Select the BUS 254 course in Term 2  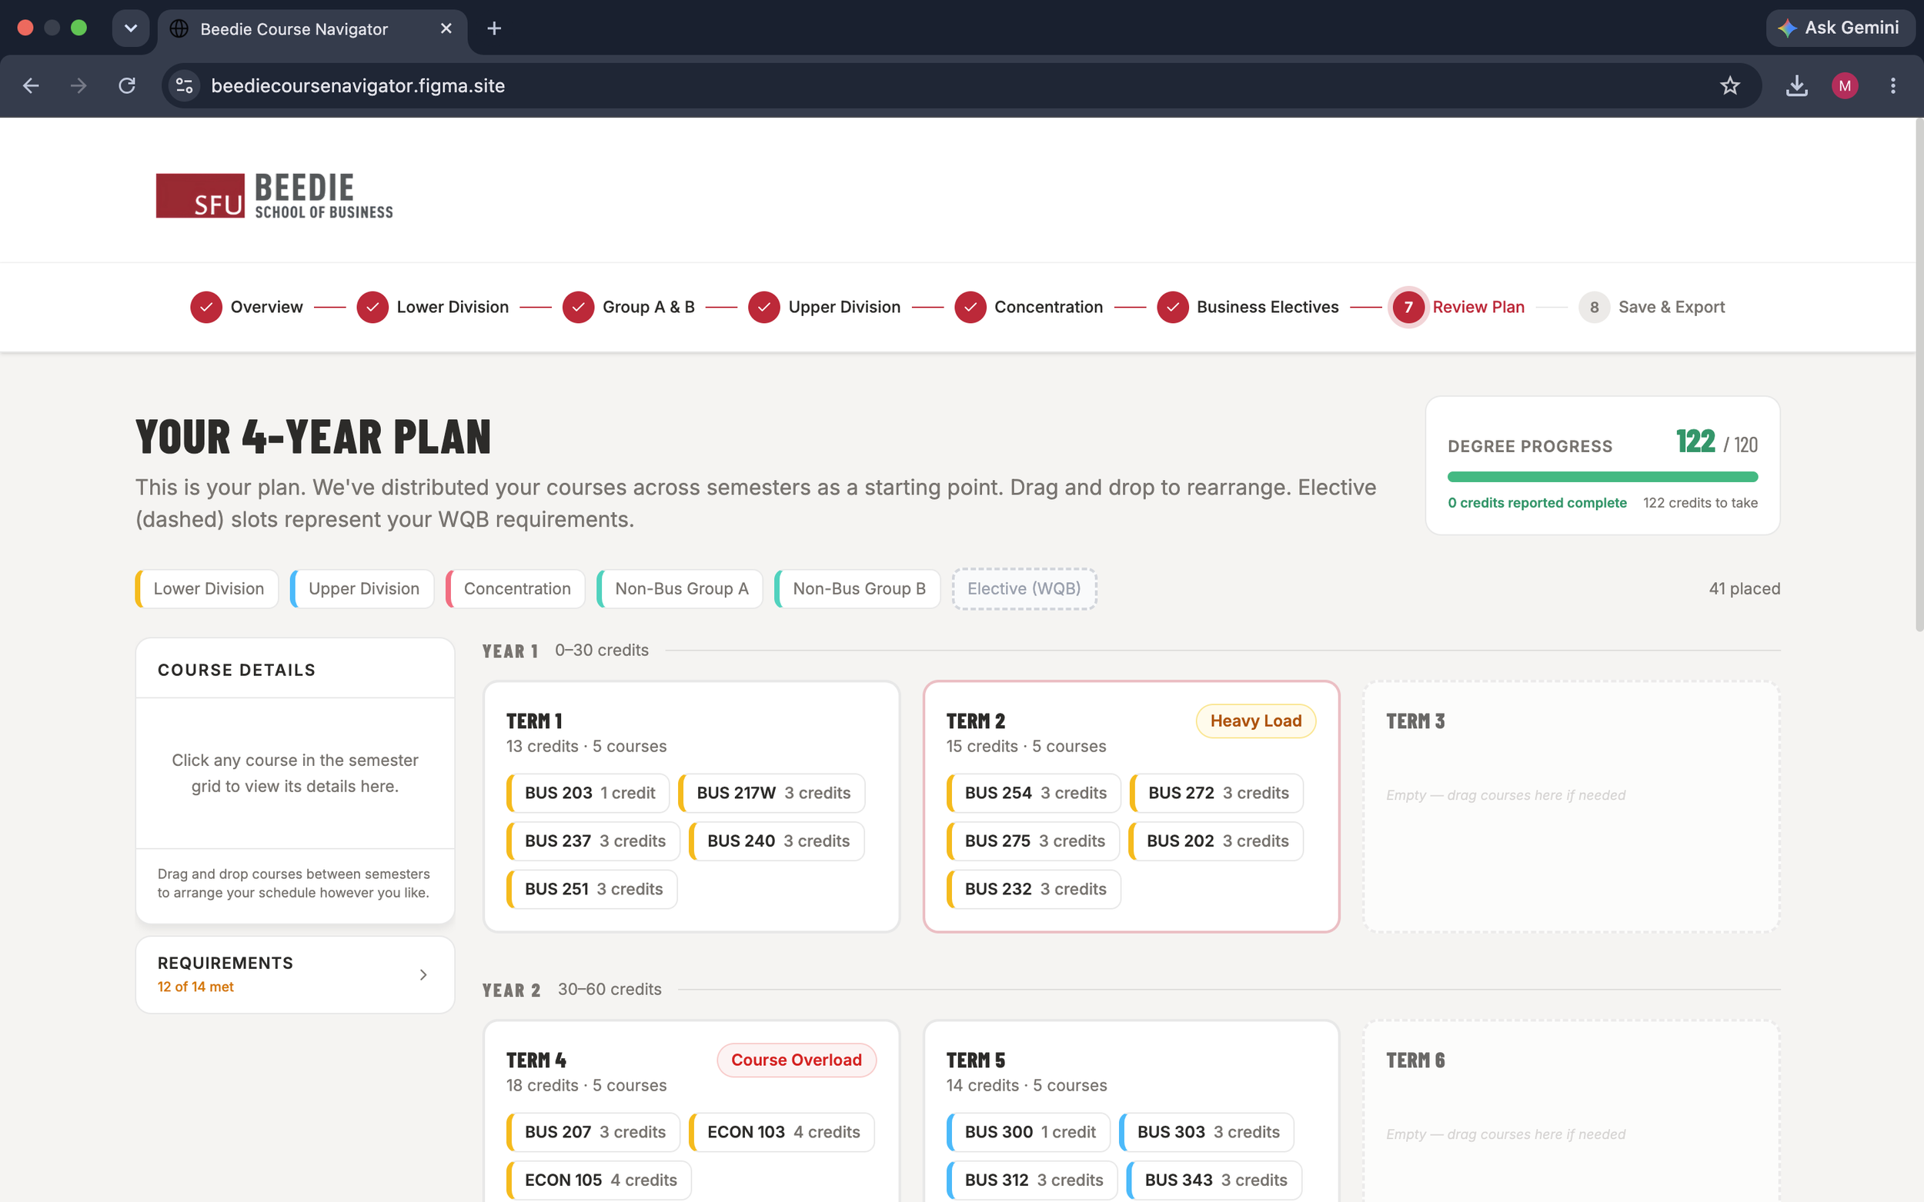point(1033,793)
